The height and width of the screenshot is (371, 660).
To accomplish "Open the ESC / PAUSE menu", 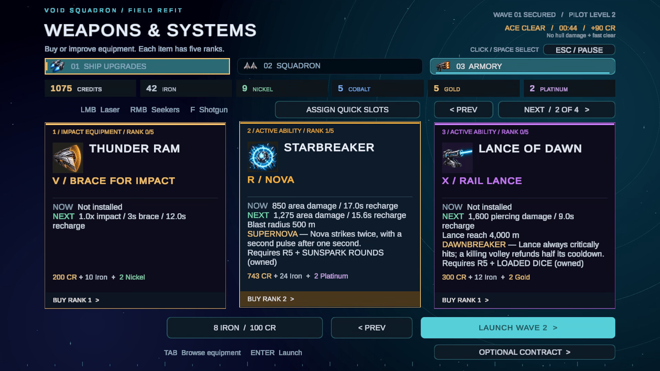I will pos(579,50).
